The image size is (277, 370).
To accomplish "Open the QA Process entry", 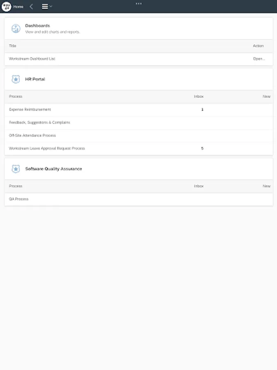I will (x=18, y=199).
